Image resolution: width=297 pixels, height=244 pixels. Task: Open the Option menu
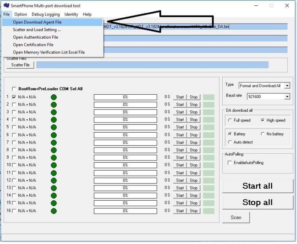click(21, 14)
